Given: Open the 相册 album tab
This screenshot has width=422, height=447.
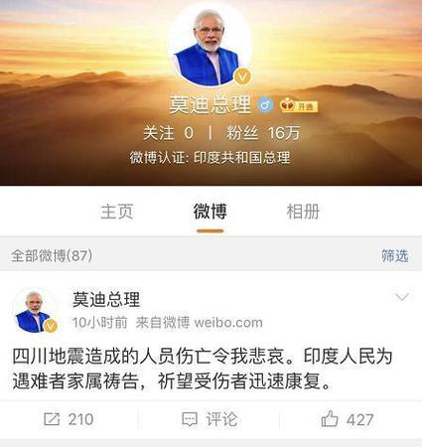Looking at the screenshot, I should 303,212.
